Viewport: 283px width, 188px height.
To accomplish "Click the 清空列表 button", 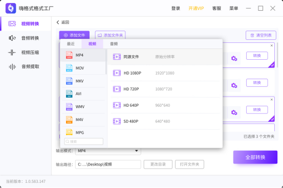I will [261, 35].
